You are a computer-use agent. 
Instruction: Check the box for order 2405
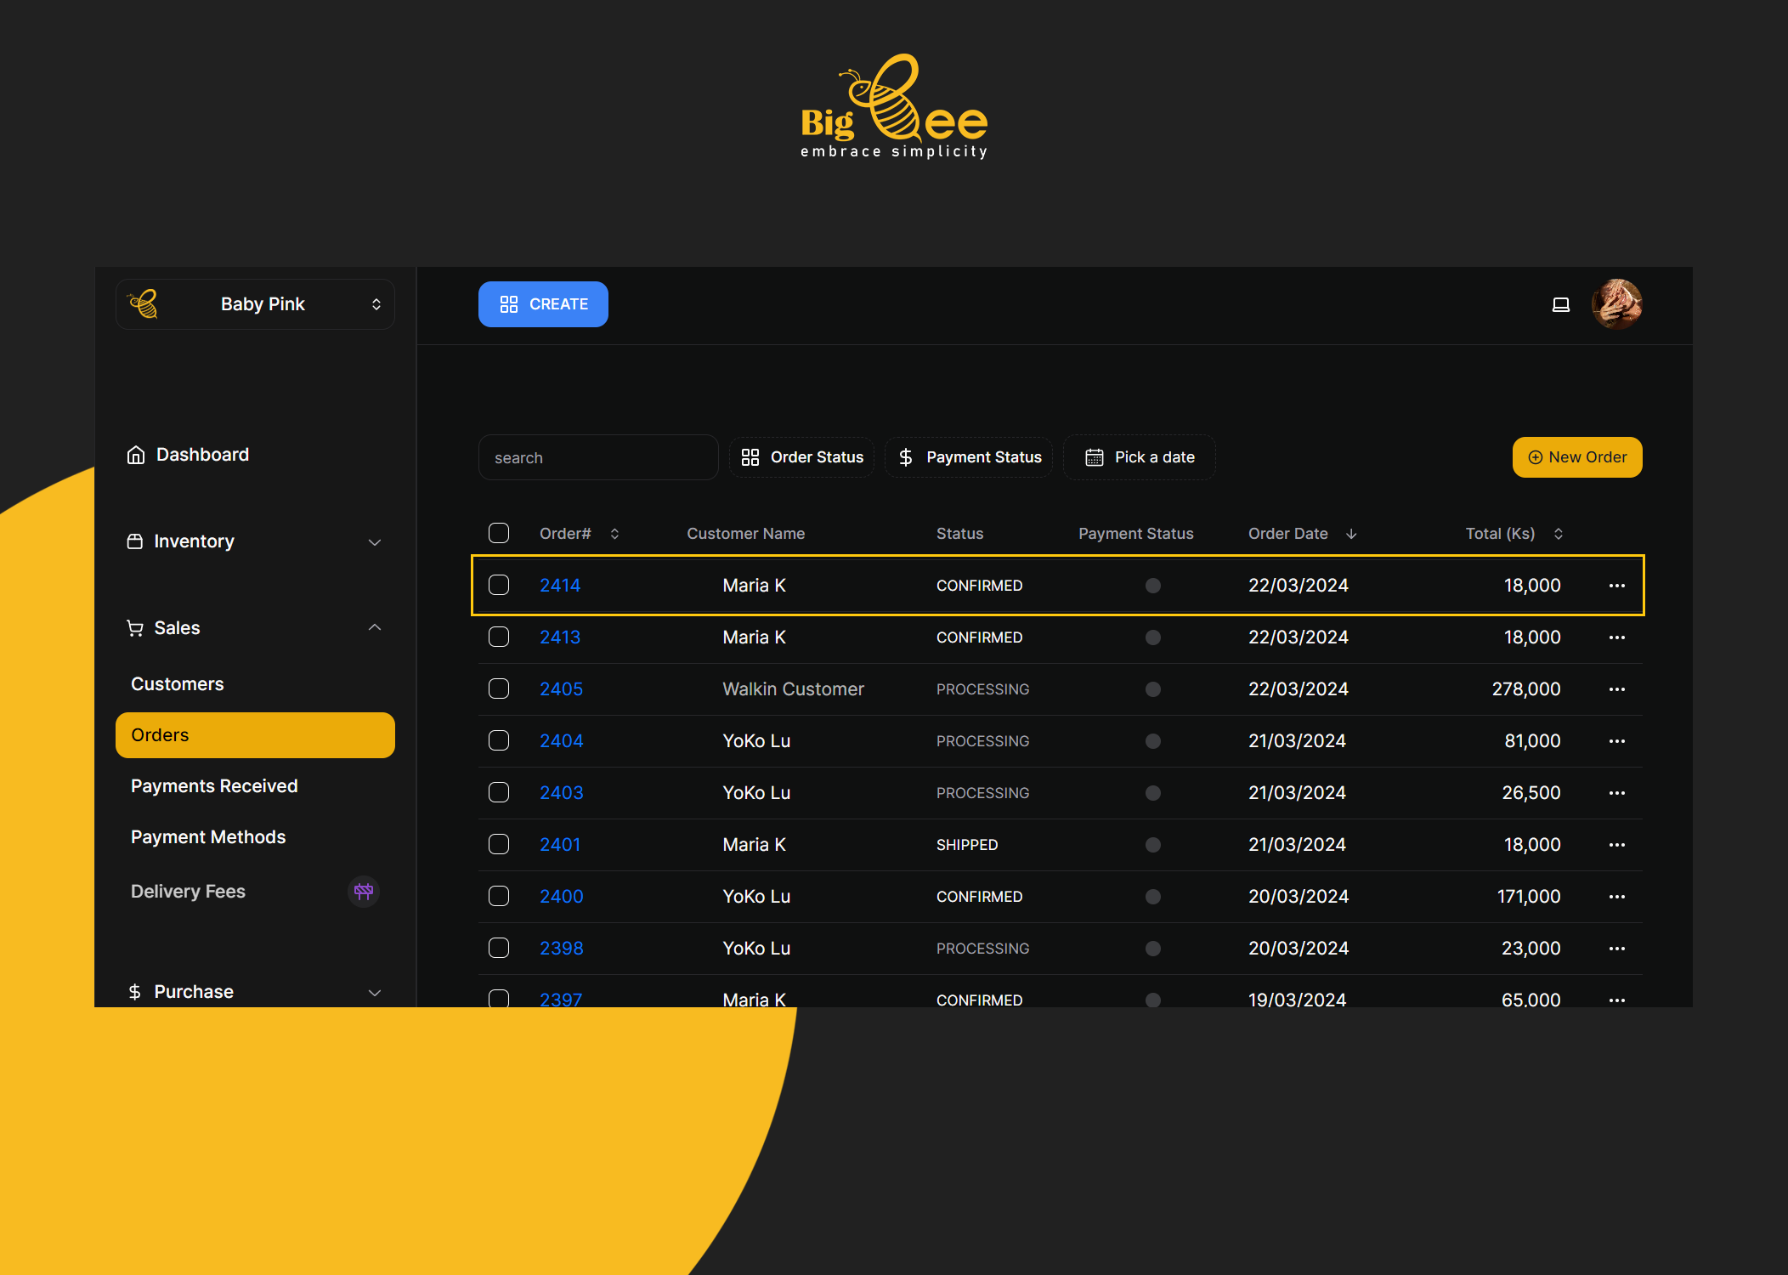(499, 688)
